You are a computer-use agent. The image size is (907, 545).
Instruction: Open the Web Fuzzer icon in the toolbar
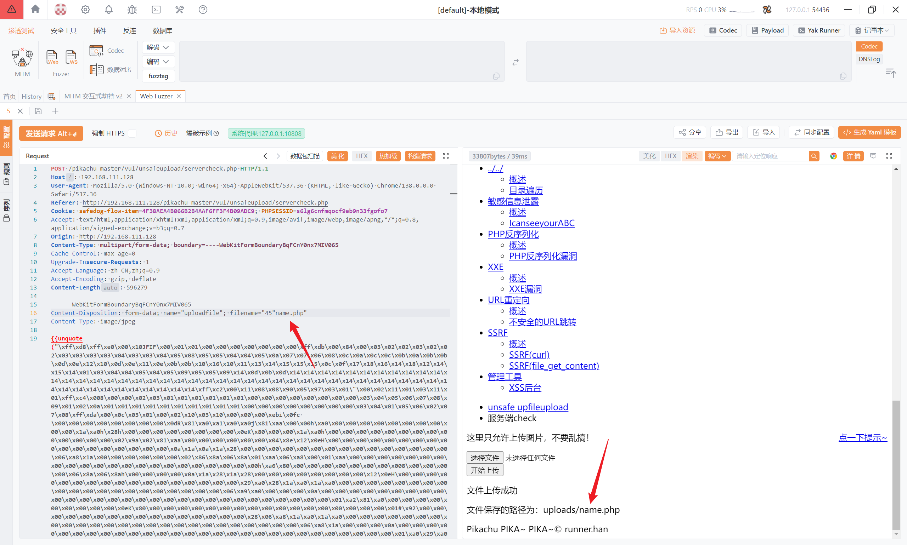pos(52,57)
